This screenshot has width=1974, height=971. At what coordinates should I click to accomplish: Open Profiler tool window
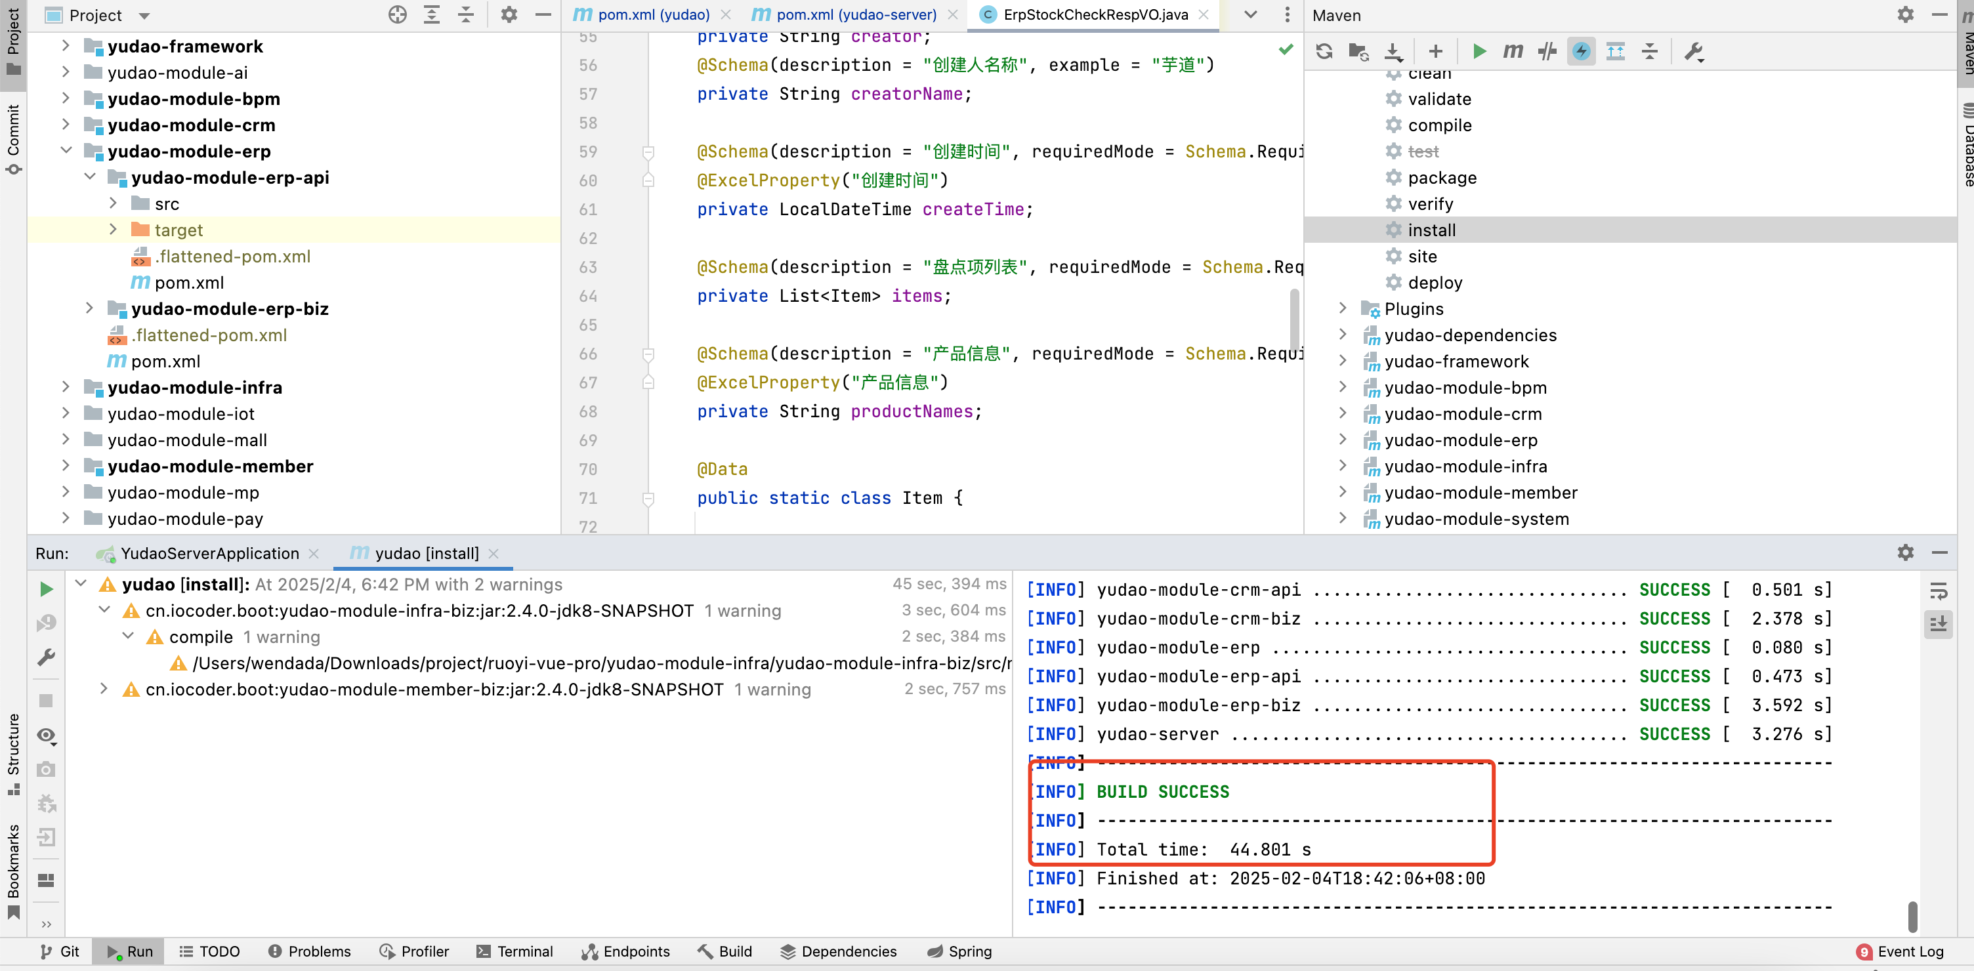(x=415, y=951)
